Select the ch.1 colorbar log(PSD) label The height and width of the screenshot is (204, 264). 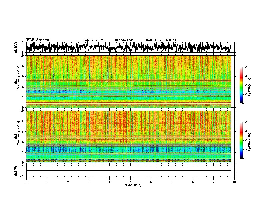coord(249,87)
